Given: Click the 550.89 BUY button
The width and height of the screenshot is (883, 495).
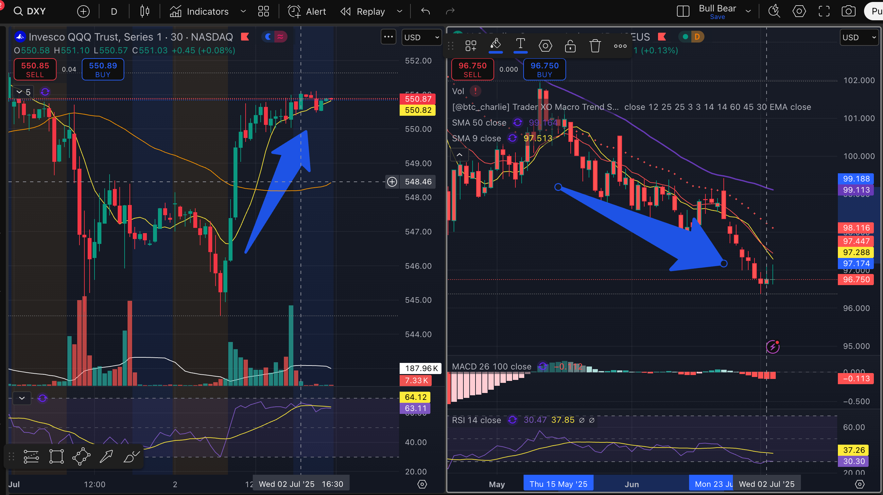Looking at the screenshot, I should tap(103, 70).
